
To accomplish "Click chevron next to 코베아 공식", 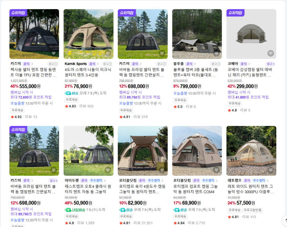I will tap(249, 64).
